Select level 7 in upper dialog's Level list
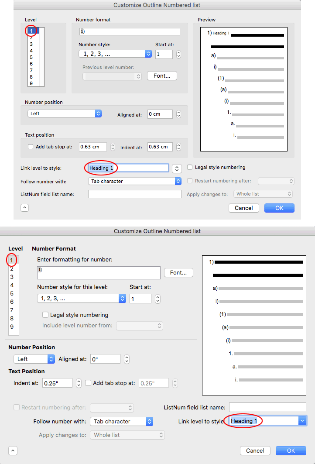 pos(31,70)
